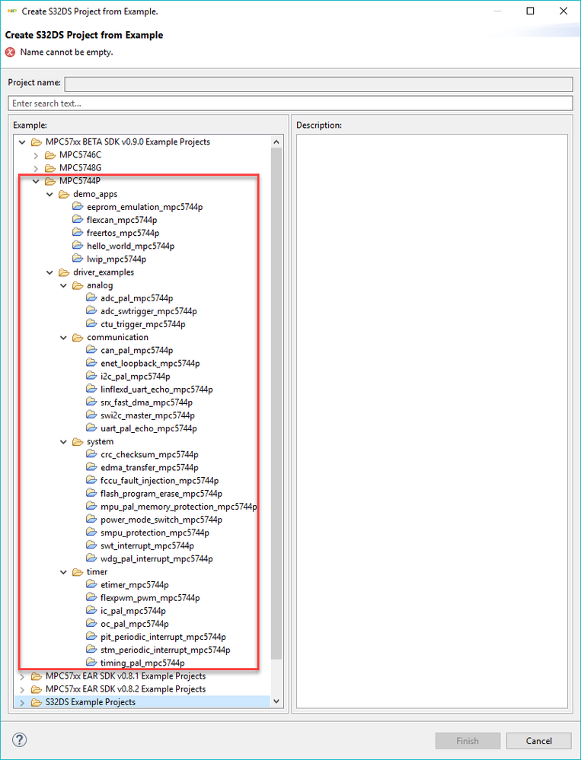This screenshot has height=760, width=581.
Task: Click the disabled Finish button
Action: [468, 741]
